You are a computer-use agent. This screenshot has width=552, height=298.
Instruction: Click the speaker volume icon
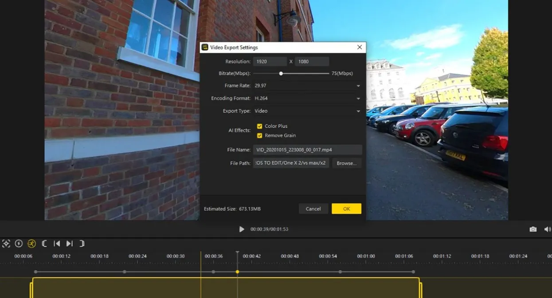547,229
